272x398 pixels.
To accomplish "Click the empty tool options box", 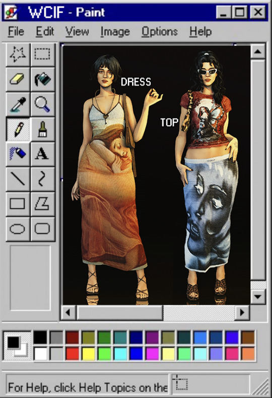I will [x=30, y=277].
